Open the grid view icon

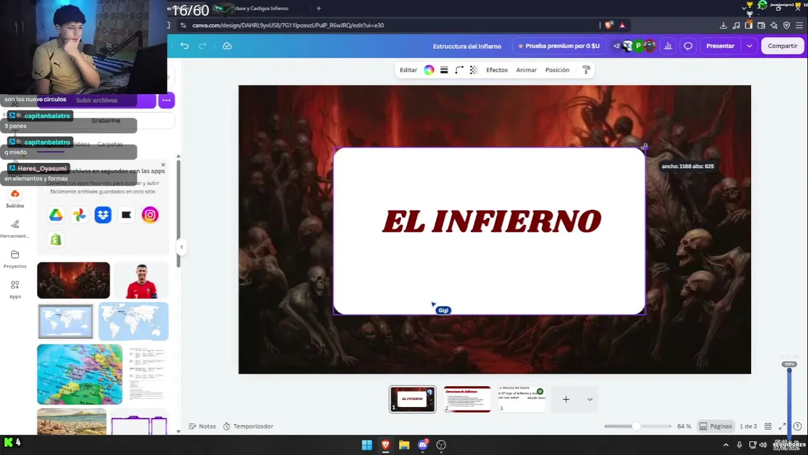point(768,427)
